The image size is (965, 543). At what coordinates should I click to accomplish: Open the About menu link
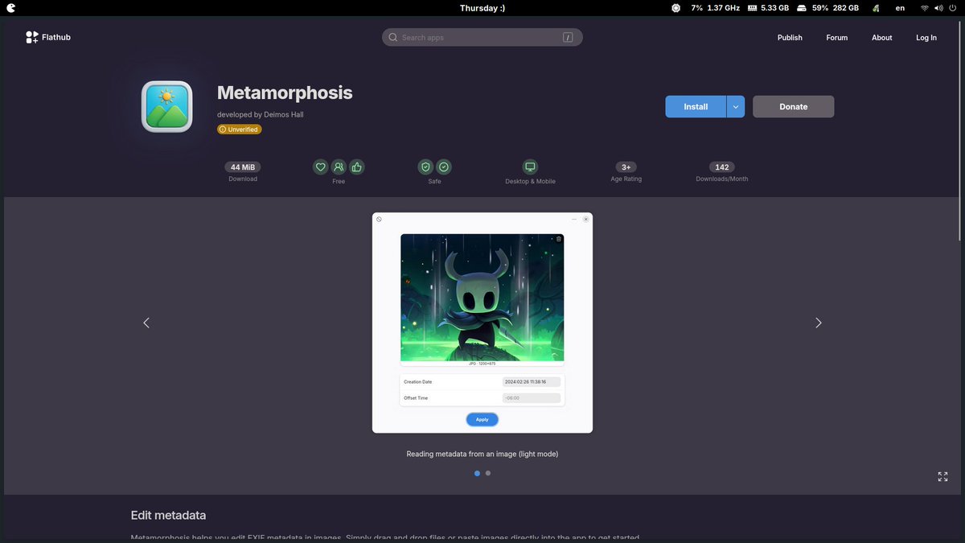tap(882, 37)
